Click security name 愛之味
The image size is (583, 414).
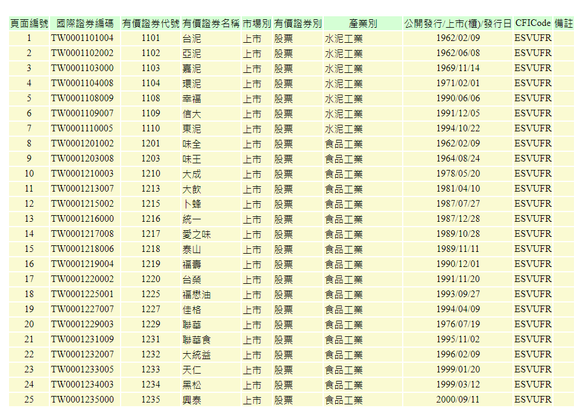click(197, 234)
